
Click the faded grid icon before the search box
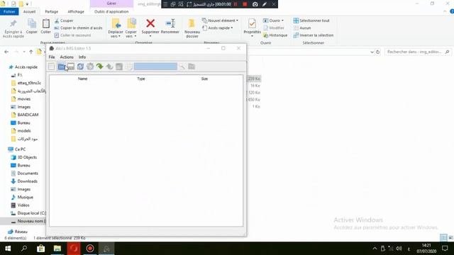129,67
